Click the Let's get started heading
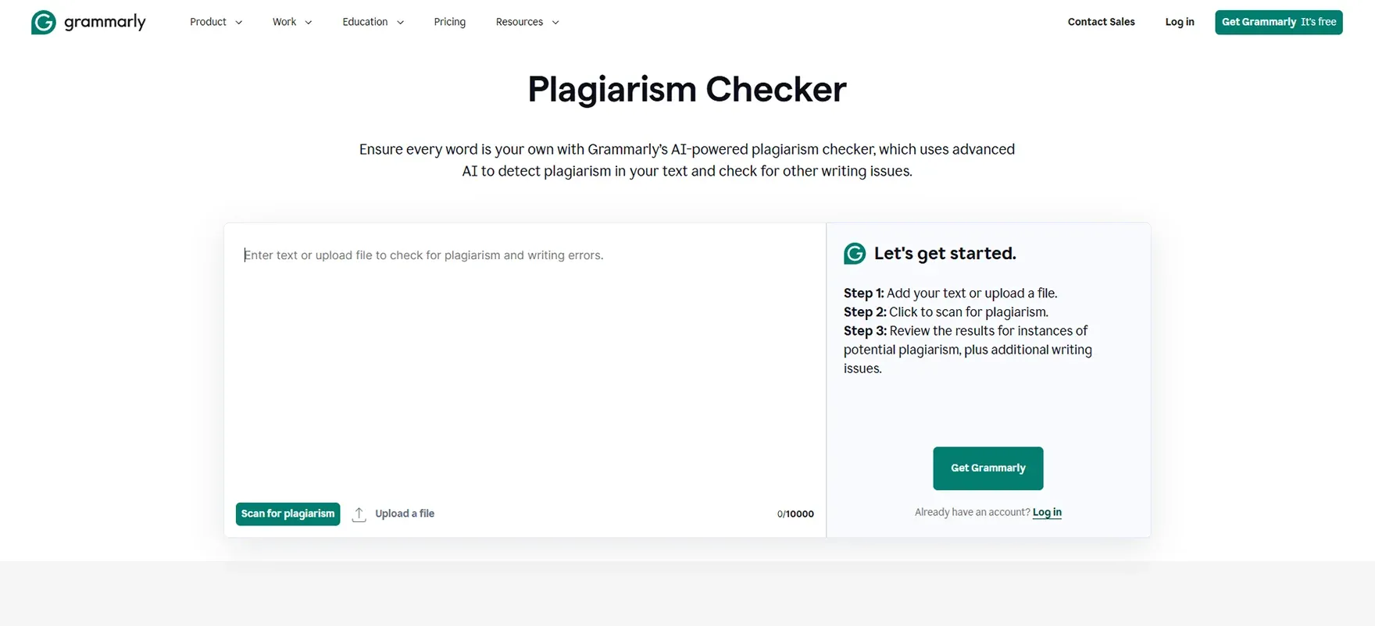Viewport: 1375px width, 626px height. coord(945,254)
